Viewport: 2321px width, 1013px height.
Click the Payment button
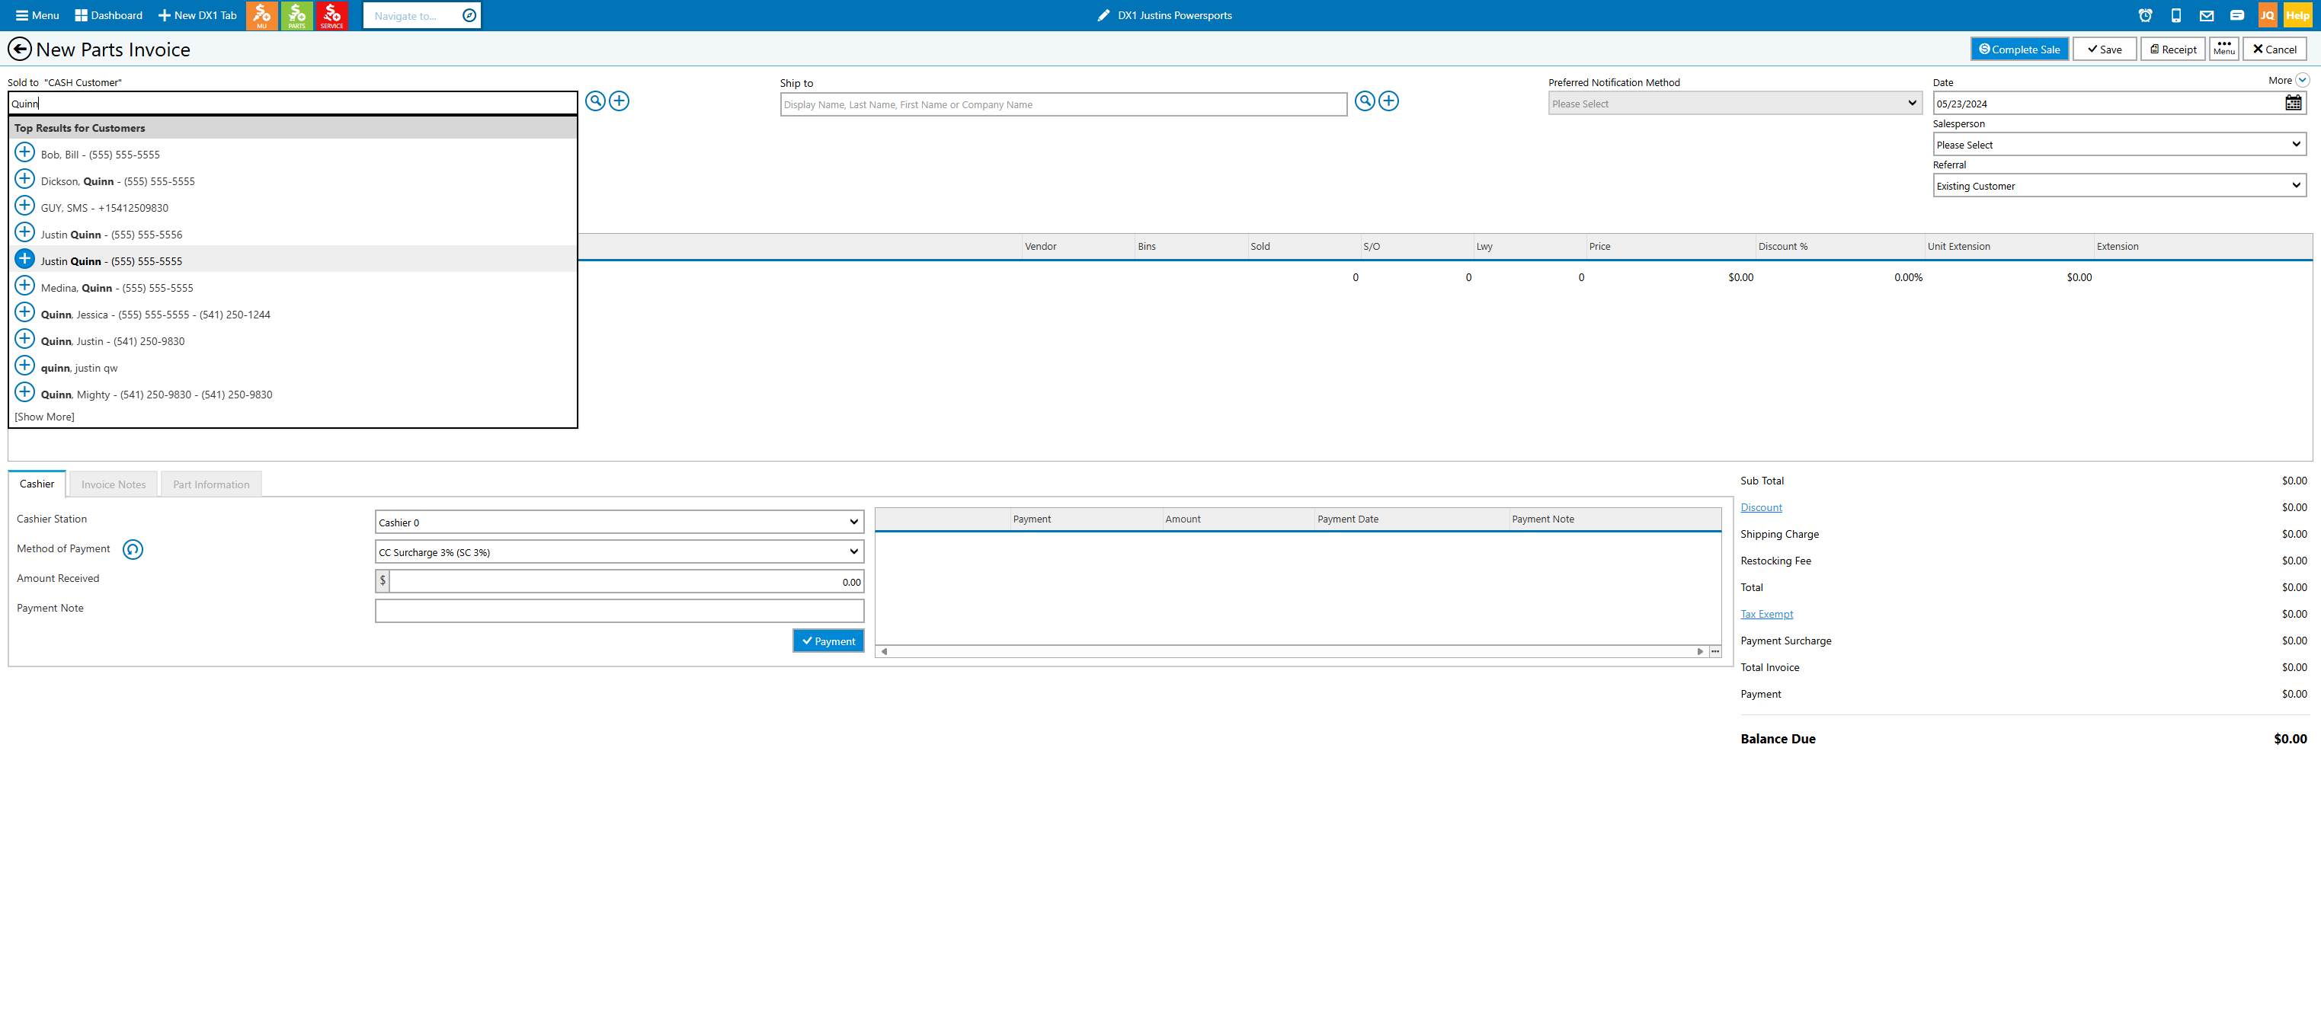(828, 641)
